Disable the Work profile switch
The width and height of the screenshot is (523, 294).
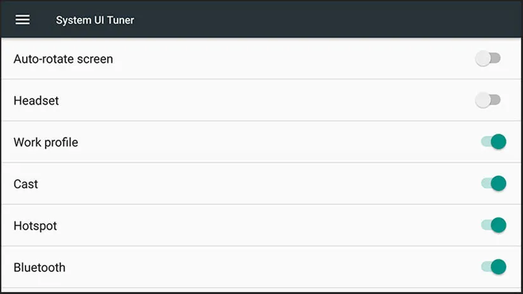click(493, 142)
